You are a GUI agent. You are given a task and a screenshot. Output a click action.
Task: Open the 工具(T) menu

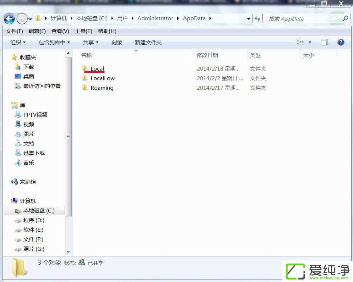coord(83,31)
